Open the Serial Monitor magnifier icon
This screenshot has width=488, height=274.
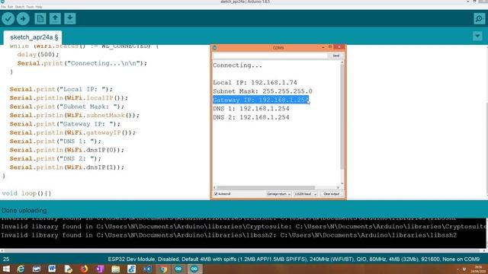point(479,18)
